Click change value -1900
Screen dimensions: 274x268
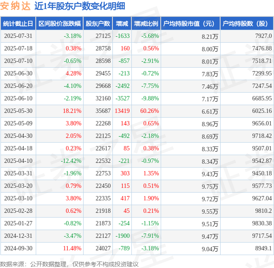click(x=122, y=236)
